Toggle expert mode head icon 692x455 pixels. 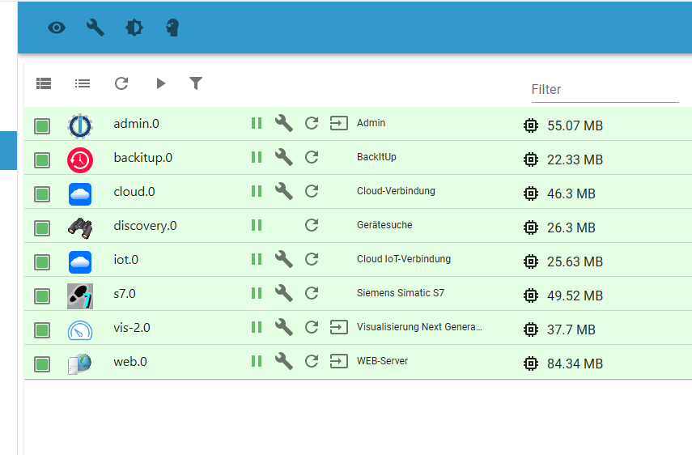(172, 28)
